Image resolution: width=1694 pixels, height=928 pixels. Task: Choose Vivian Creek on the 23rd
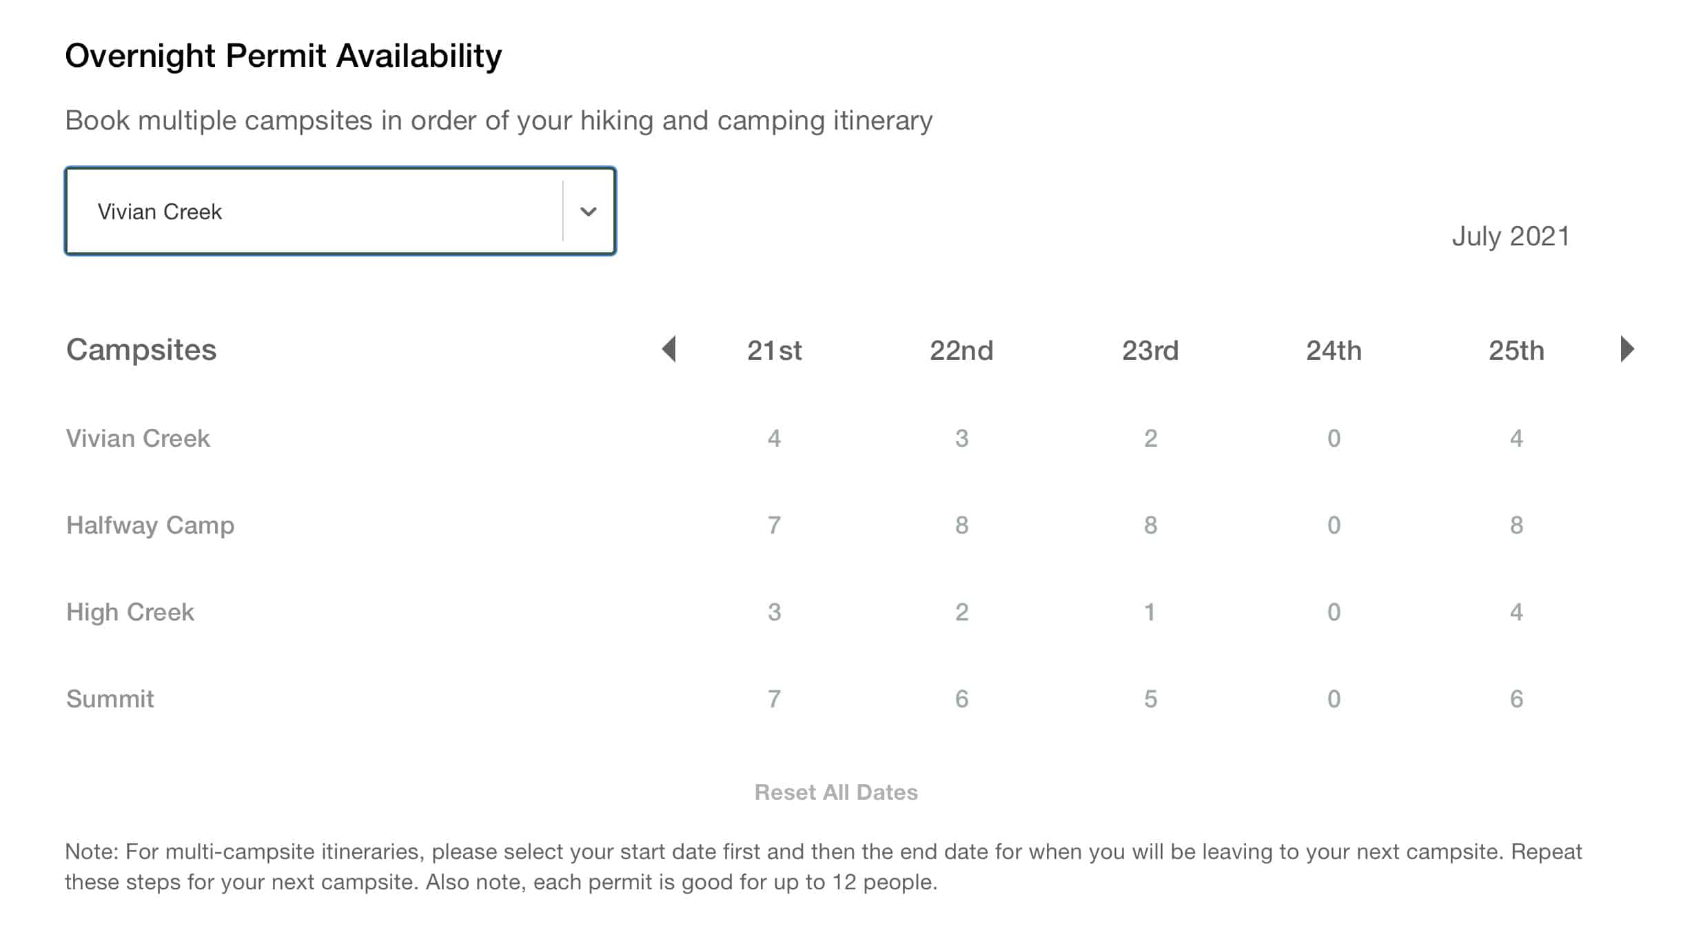[1150, 438]
